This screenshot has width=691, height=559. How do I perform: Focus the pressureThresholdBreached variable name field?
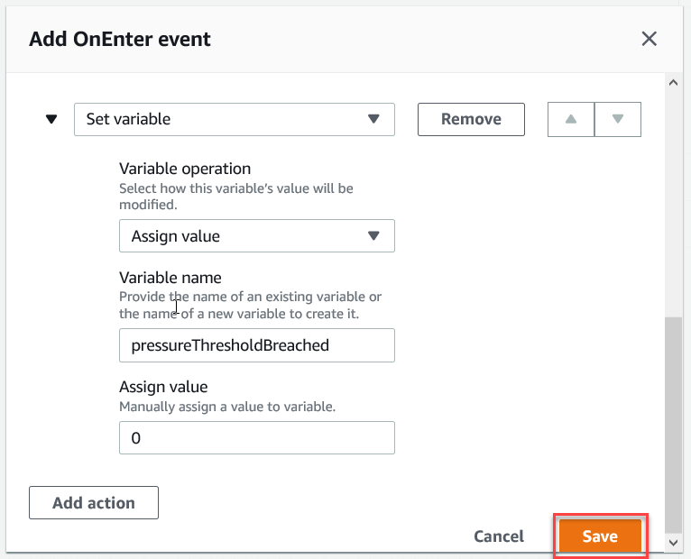click(x=256, y=345)
